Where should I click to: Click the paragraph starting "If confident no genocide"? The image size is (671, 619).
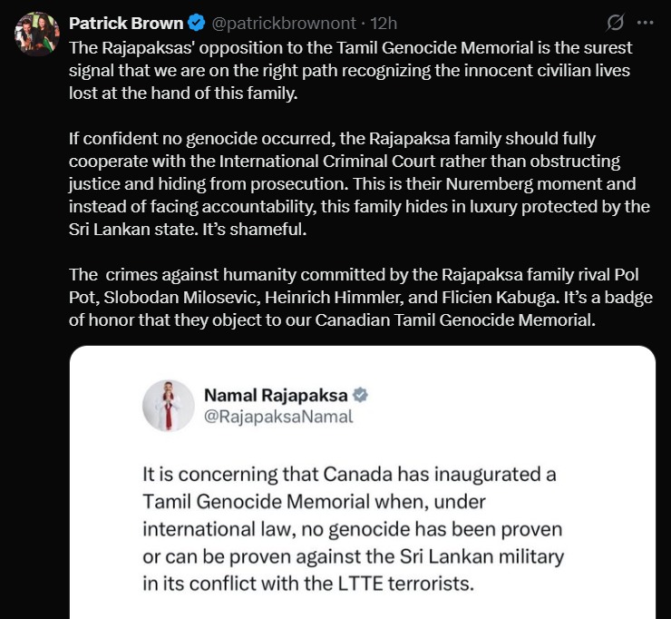[x=358, y=184]
